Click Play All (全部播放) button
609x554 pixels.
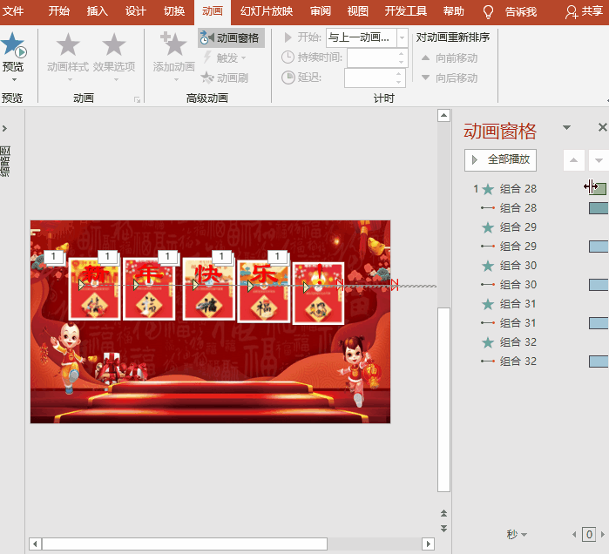[500, 160]
